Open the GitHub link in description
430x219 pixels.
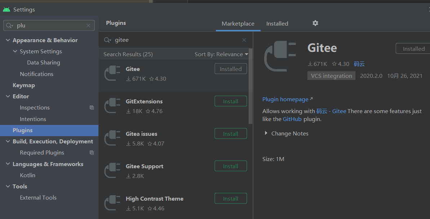click(x=292, y=119)
